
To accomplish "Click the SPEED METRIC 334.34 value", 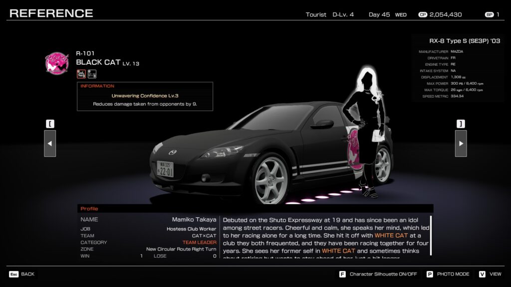I will tap(457, 96).
